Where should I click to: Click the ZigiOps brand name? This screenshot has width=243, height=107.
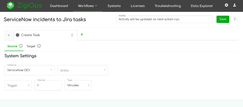[x=29, y=6]
